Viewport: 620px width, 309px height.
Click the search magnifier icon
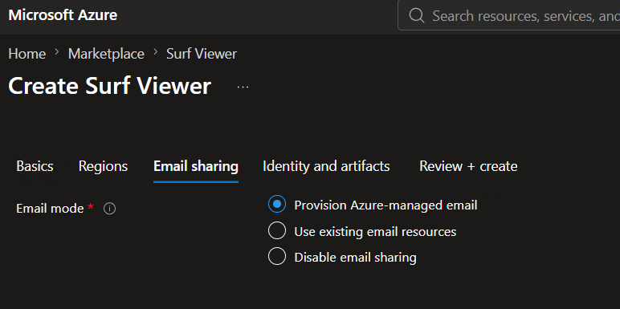tap(417, 16)
